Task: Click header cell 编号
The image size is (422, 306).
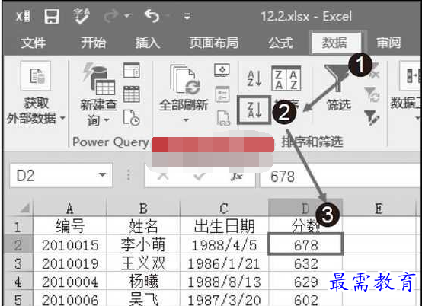Action: click(70, 226)
